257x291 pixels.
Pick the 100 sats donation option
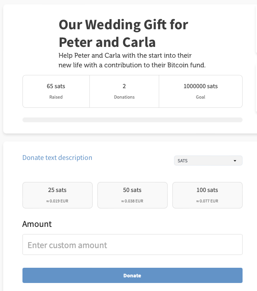[x=207, y=195]
